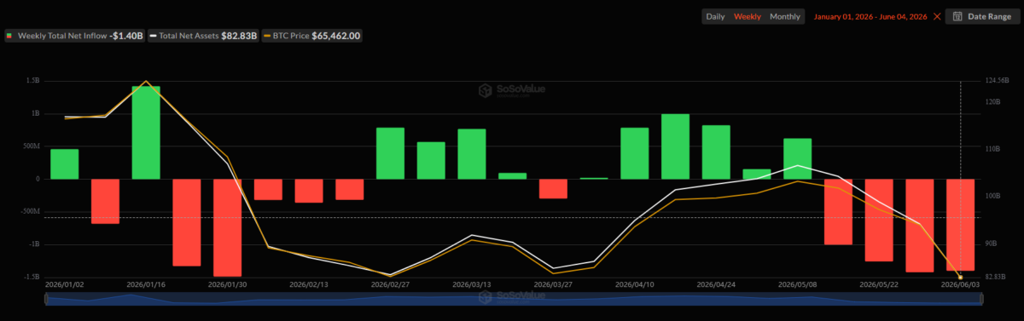Open the Date Range picker
Screen dimensions: 1024x321
pyautogui.click(x=983, y=16)
